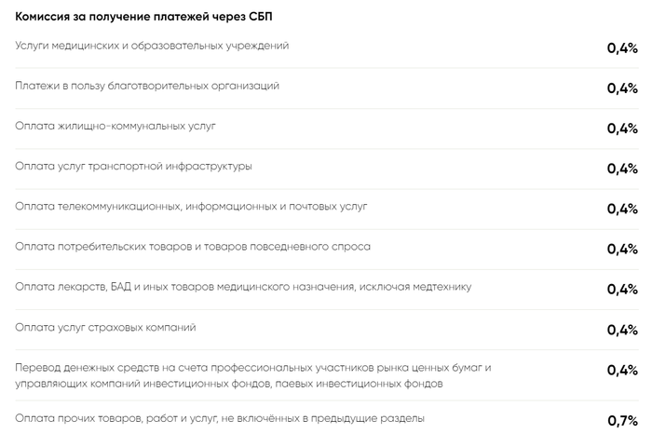Click the 0,4% value for жилищно-коммунальных услуг
The height and width of the screenshot is (447, 652).
click(622, 129)
